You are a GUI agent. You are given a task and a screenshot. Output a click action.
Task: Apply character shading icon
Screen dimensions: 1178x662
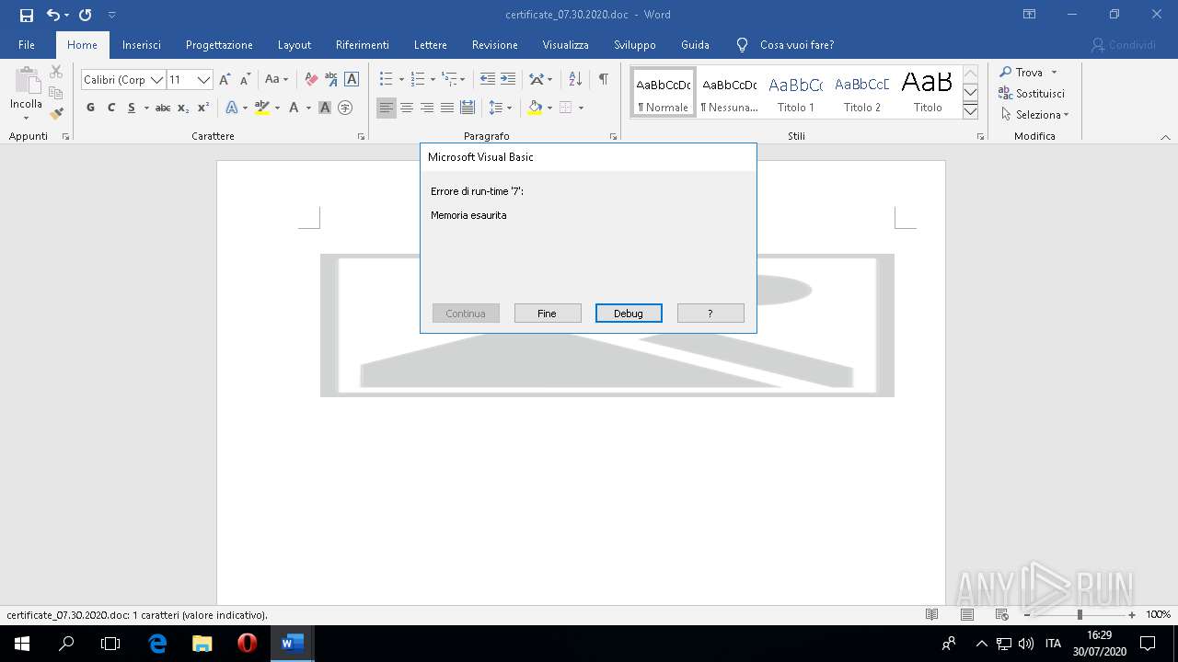[325, 108]
